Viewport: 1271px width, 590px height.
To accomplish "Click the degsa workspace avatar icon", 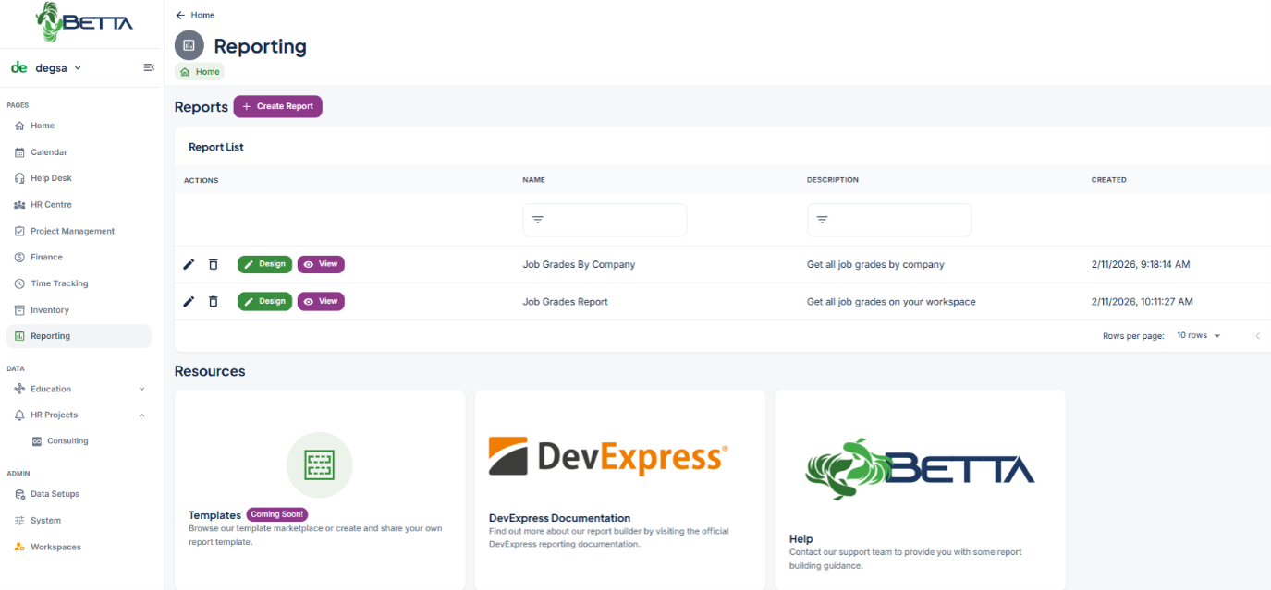I will click(x=18, y=67).
